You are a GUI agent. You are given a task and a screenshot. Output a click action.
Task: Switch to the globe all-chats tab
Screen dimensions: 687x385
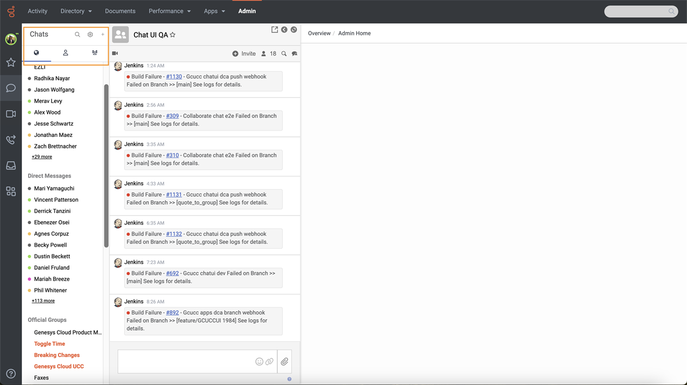[36, 53]
